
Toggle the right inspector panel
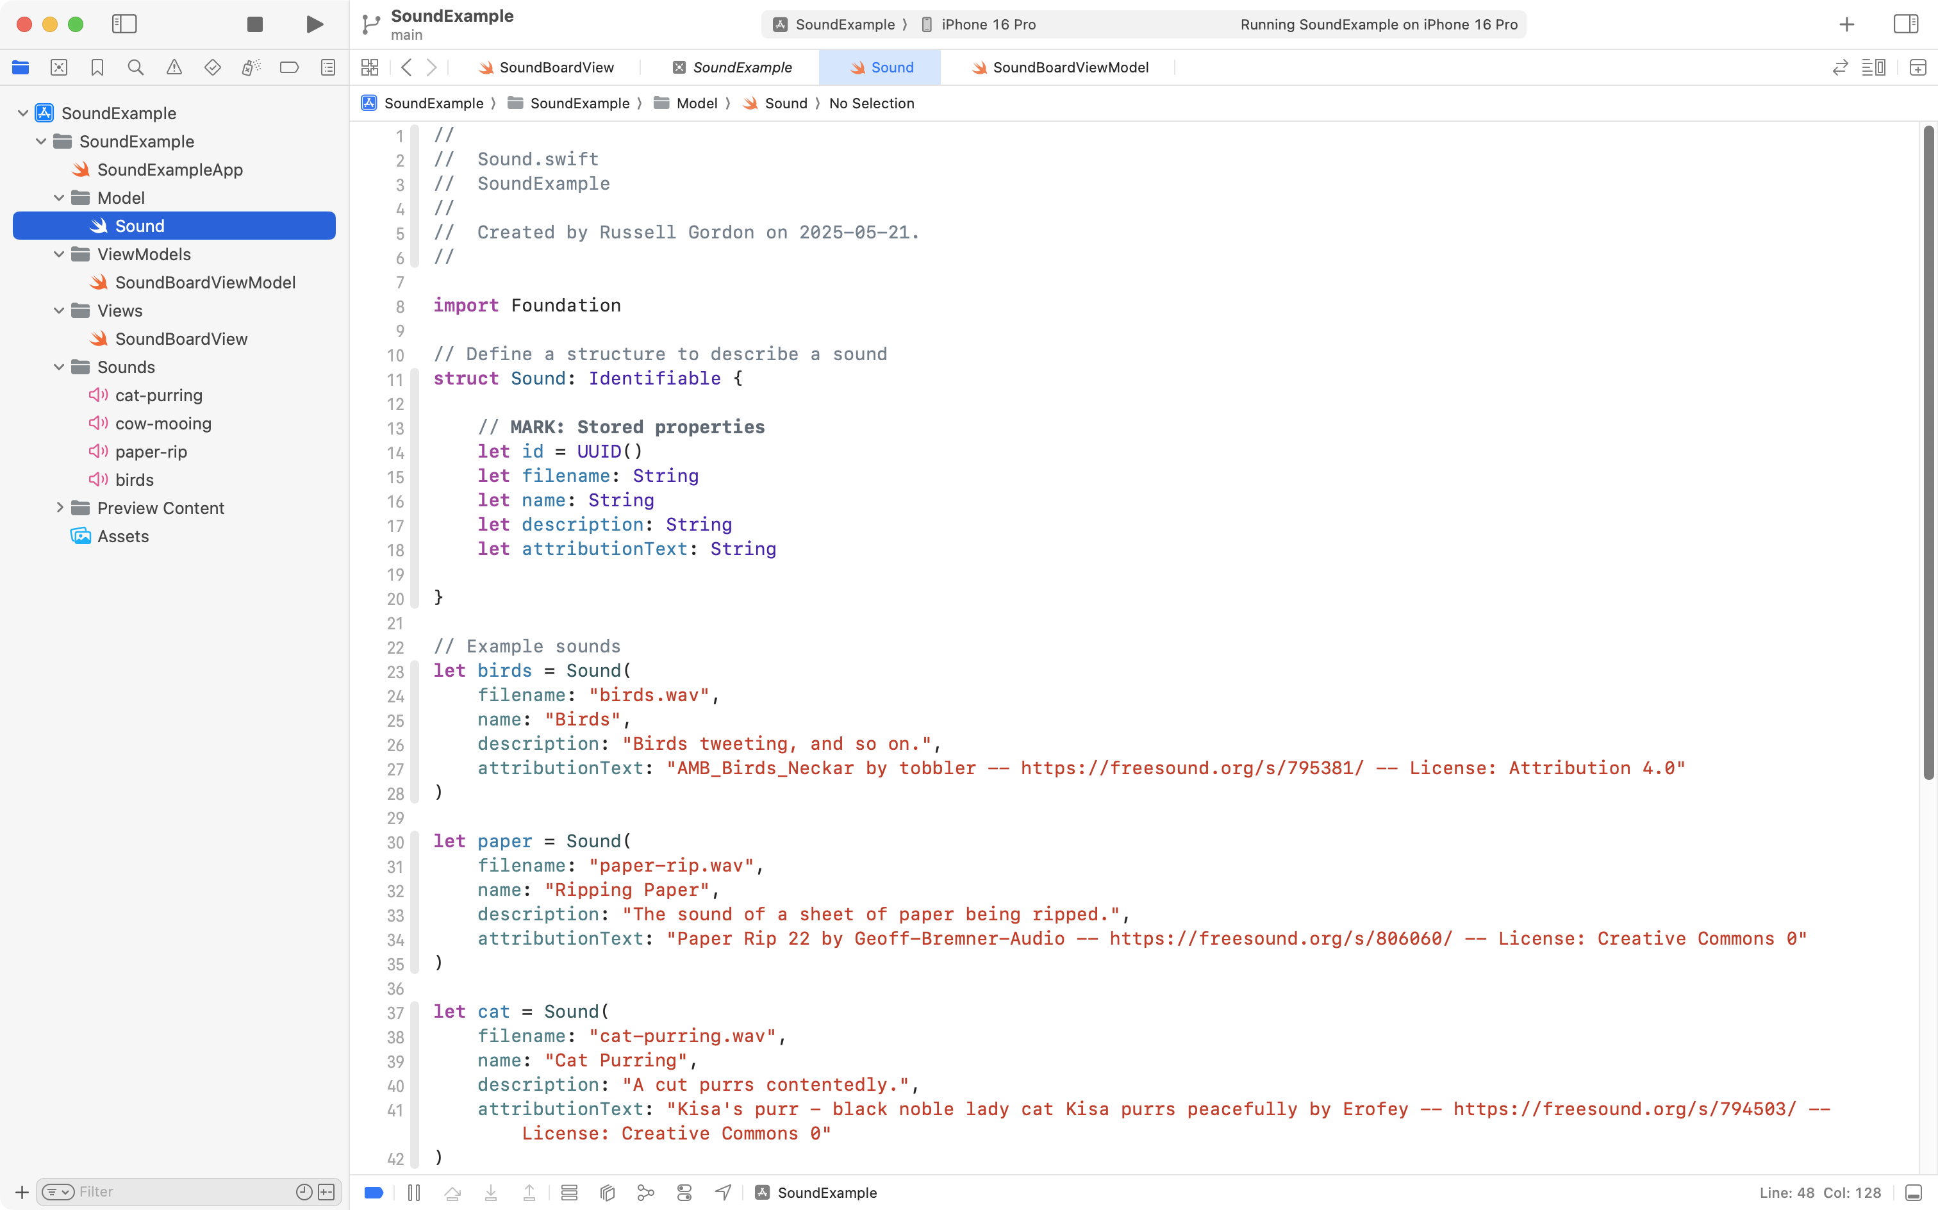(x=1905, y=24)
